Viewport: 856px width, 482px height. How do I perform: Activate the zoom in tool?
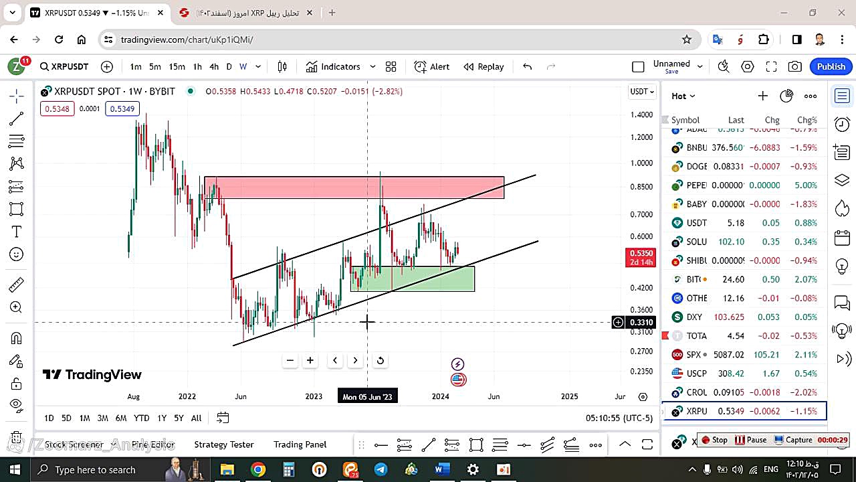[17, 307]
